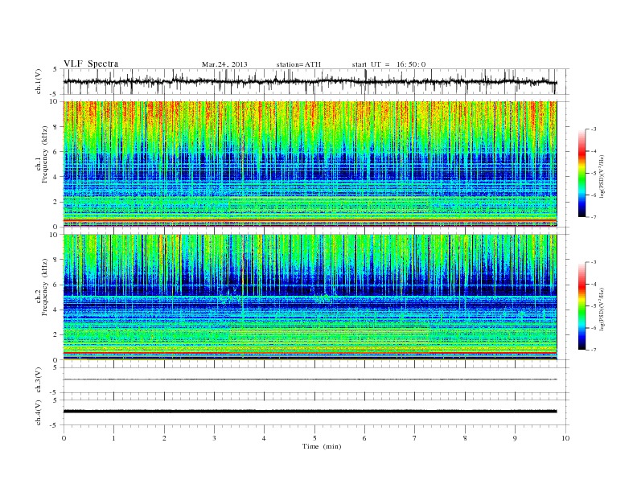Click inside the ch.2 spectrogram panel
Image resolution: width=637 pixels, height=492 pixels.
[x=310, y=297]
